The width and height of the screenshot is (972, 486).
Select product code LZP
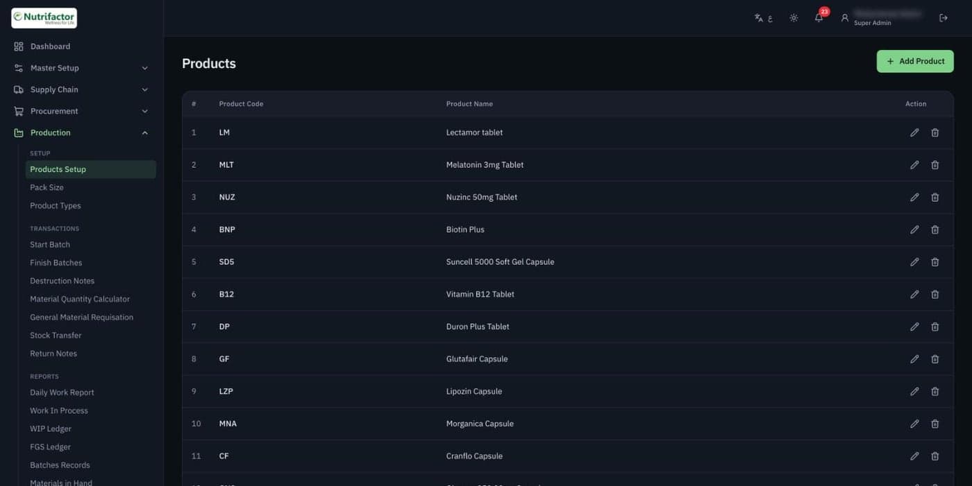[x=226, y=391]
